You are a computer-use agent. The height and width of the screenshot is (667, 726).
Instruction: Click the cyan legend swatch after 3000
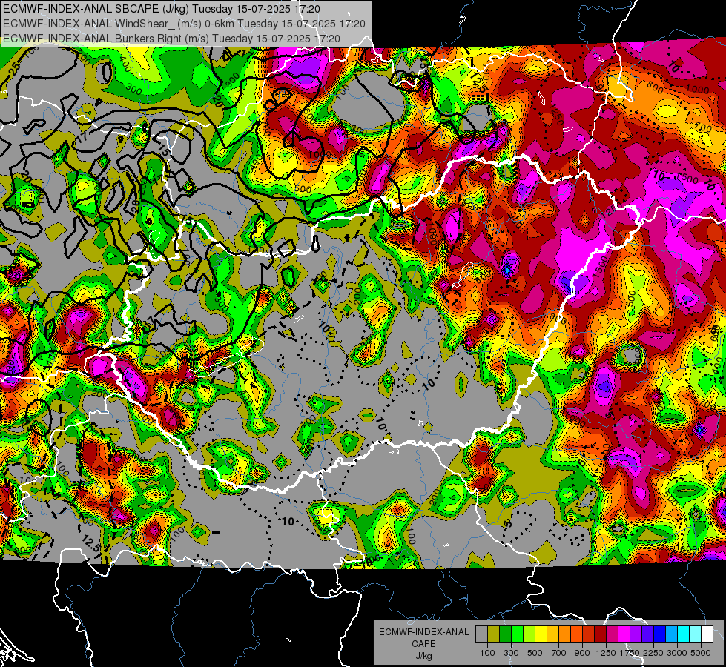684,634
